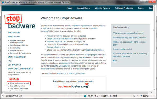157x99 pixels.
Task: Open Badware Alerts sidebar link
Action: (x=17, y=50)
